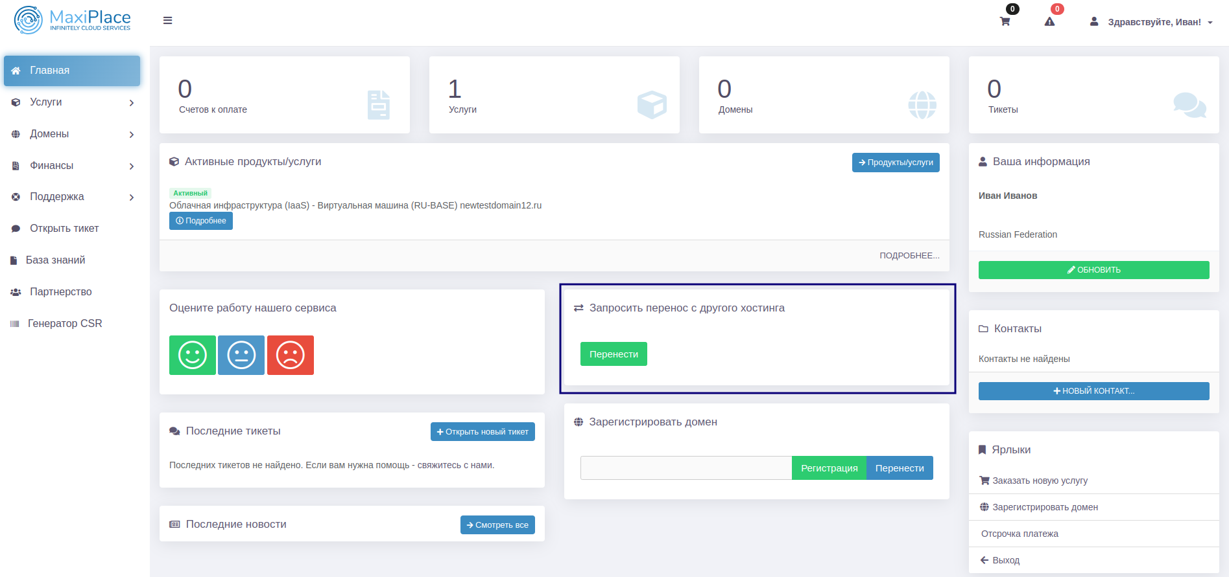1229x577 pixels.
Task: Click the Генератор CSR barcode icon
Action: pos(14,324)
